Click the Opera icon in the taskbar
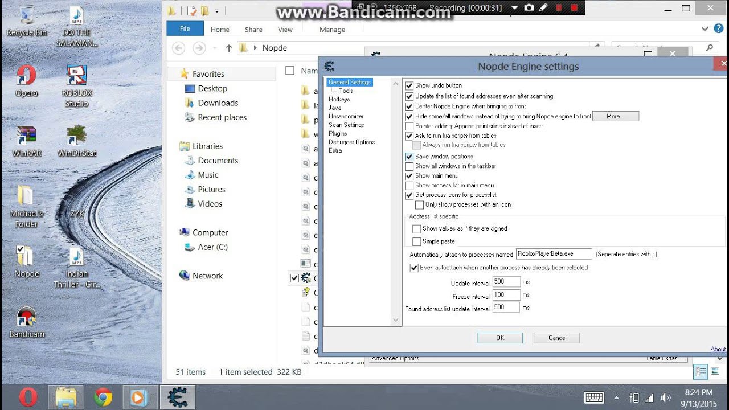 tap(28, 397)
